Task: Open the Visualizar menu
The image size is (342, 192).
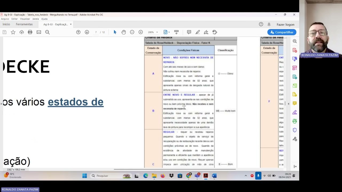Action: click(x=25, y=19)
